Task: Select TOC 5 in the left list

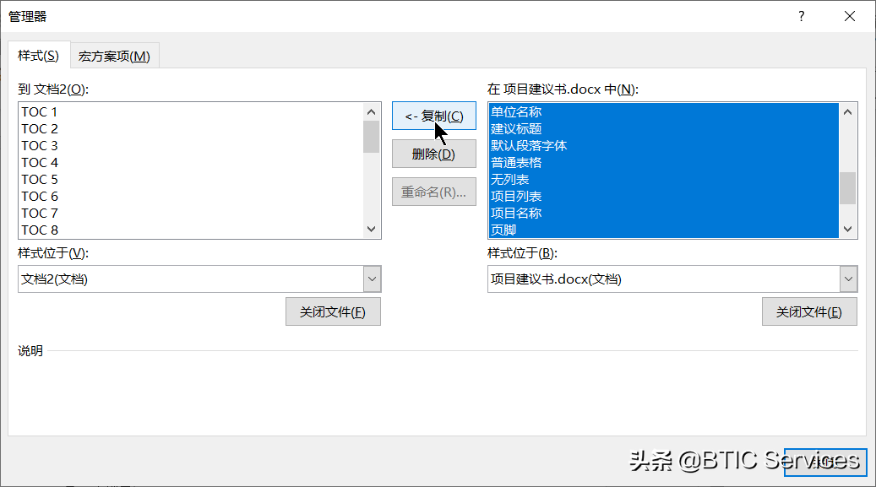Action: click(x=191, y=179)
